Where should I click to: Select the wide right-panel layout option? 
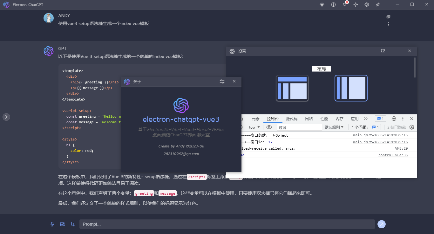(x=351, y=88)
